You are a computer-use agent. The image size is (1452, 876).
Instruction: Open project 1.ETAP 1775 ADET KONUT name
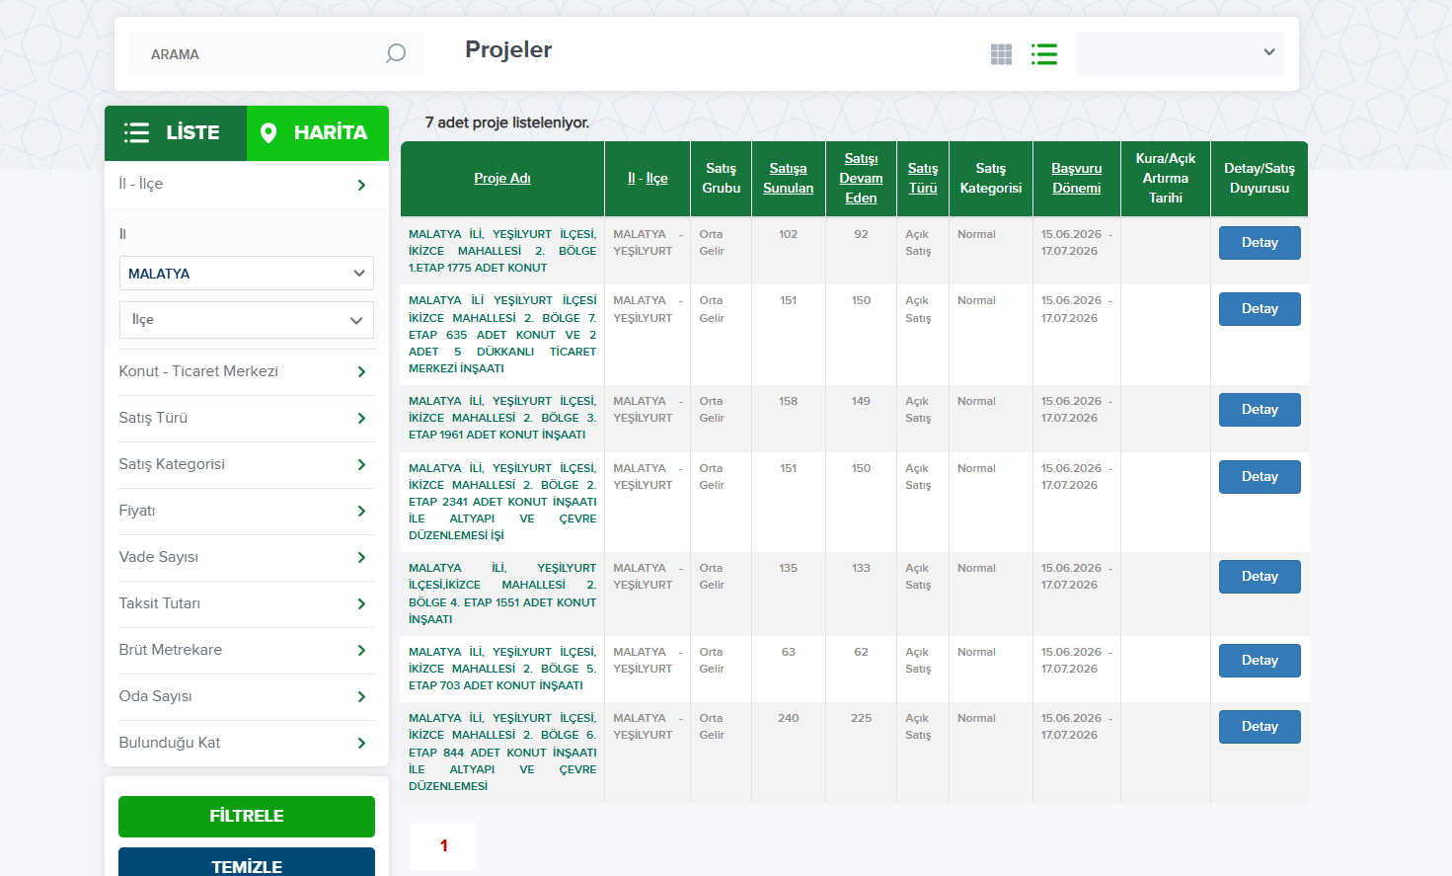pos(502,251)
